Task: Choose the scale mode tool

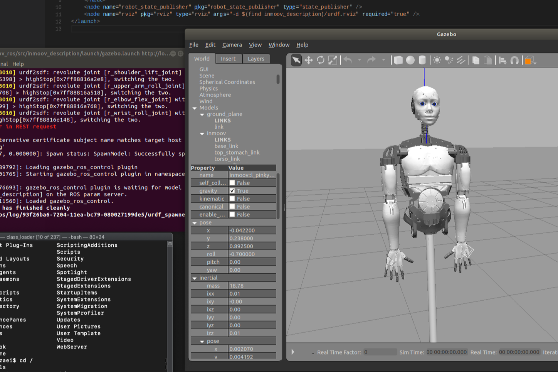Action: [x=333, y=60]
